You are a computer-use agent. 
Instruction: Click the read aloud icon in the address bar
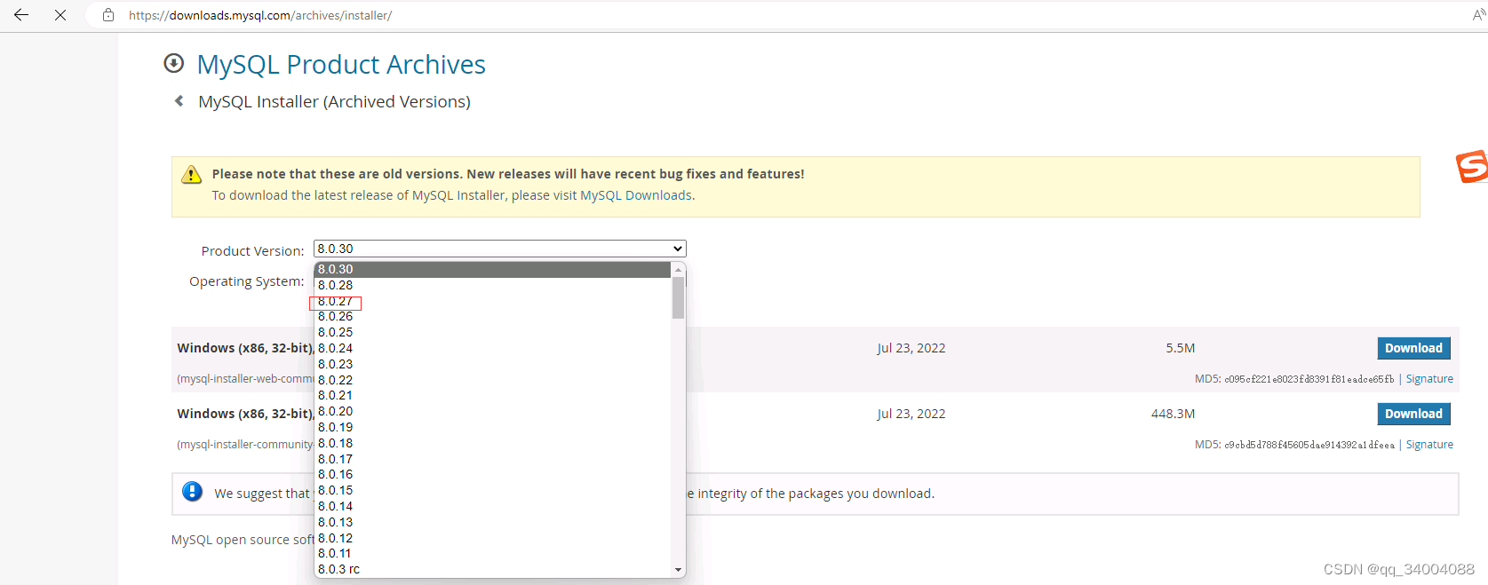pos(1478,15)
